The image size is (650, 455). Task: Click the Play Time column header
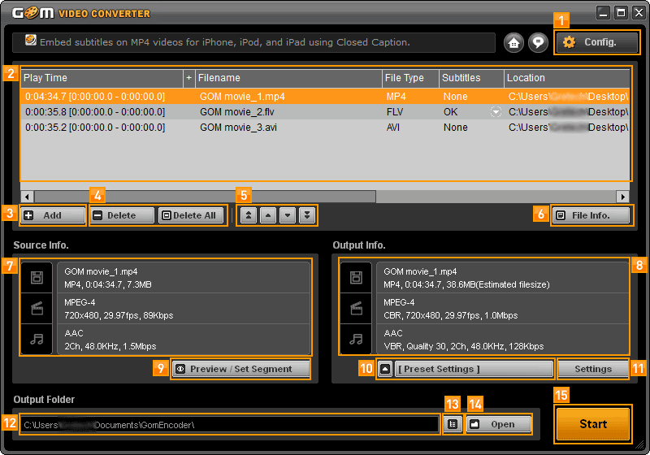coord(102,78)
